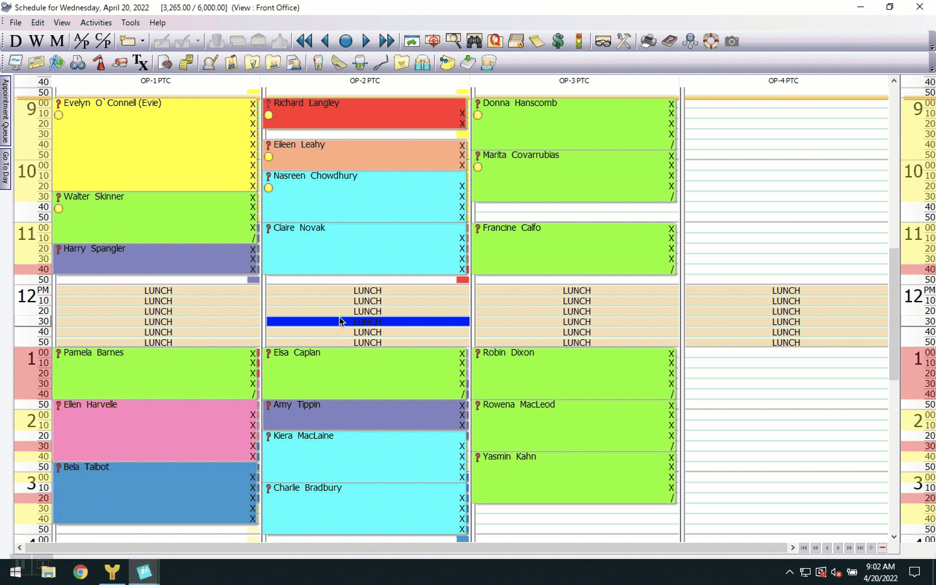This screenshot has width=936, height=585.
Task: Click the Windows Start button
Action: tap(16, 572)
